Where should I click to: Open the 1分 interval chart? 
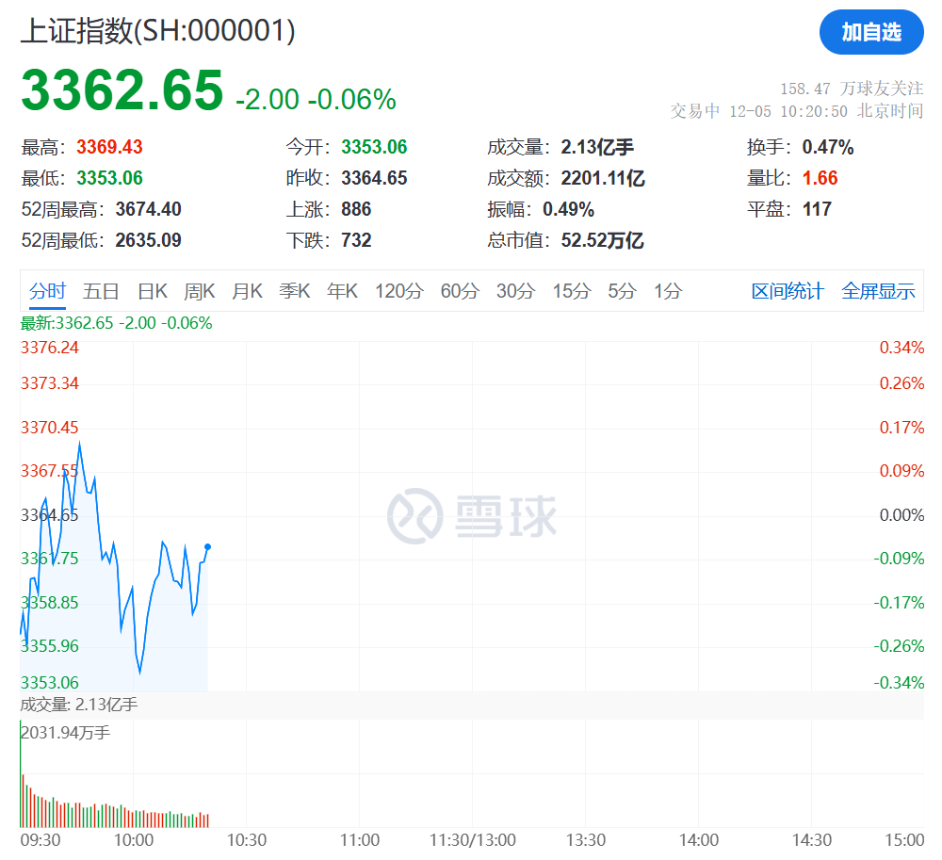click(668, 291)
